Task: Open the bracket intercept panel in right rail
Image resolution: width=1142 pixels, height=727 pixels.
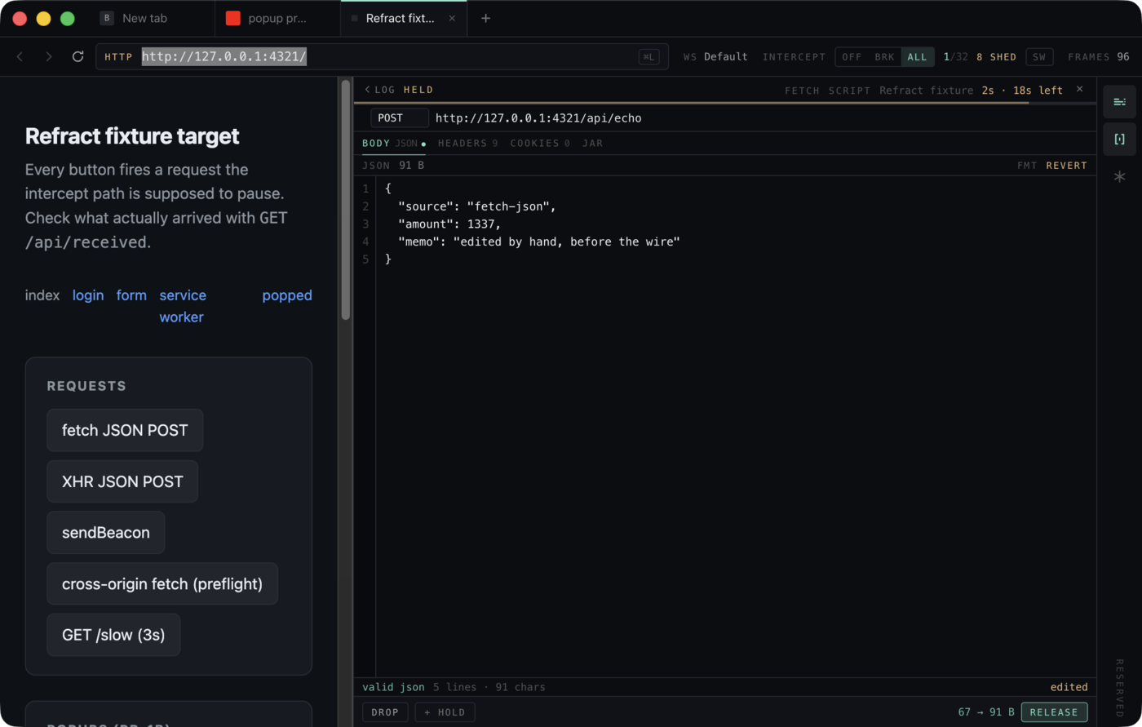Action: coord(1119,140)
